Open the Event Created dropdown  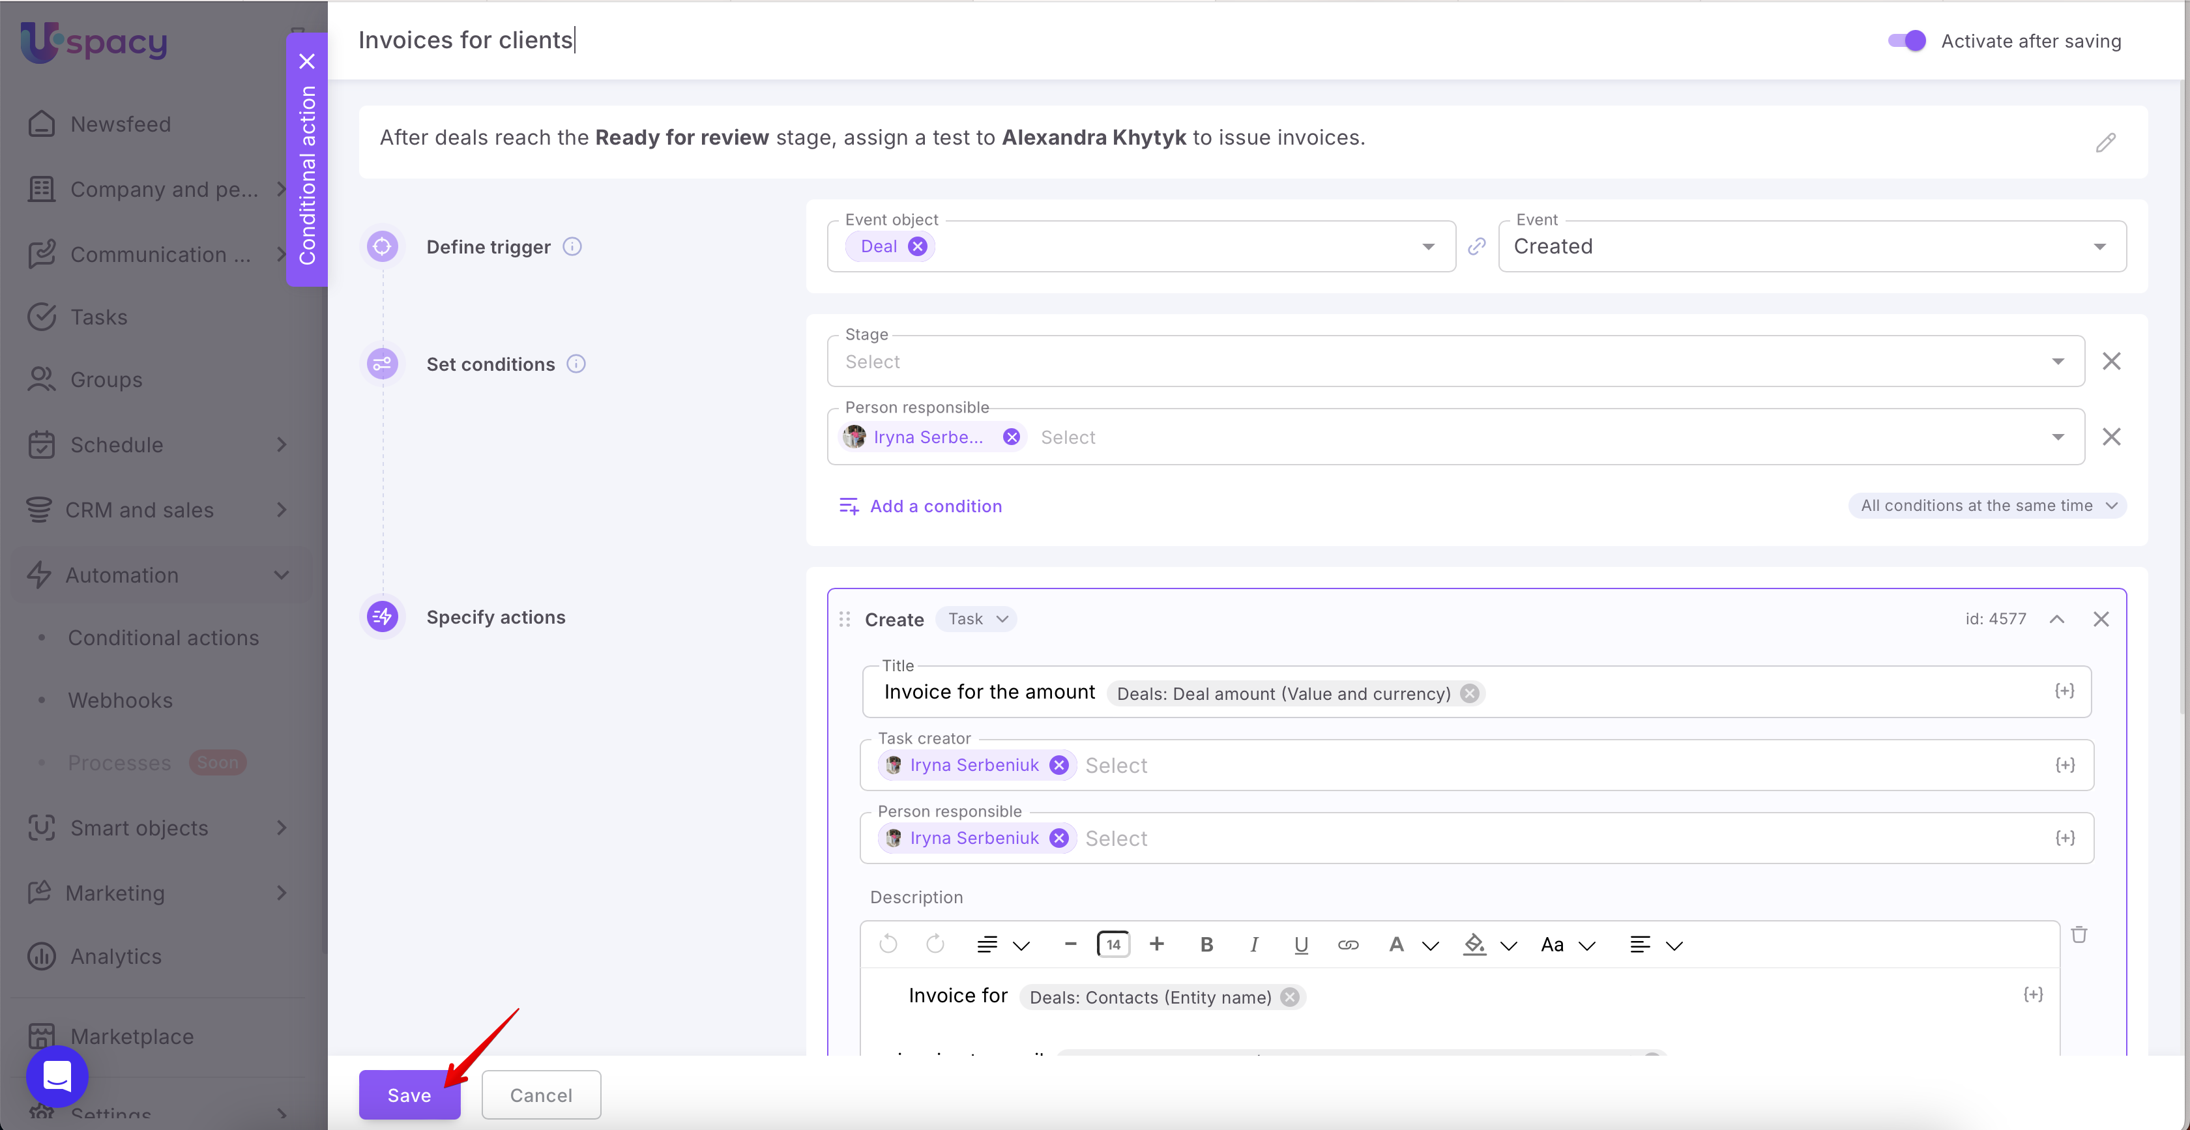1812,246
